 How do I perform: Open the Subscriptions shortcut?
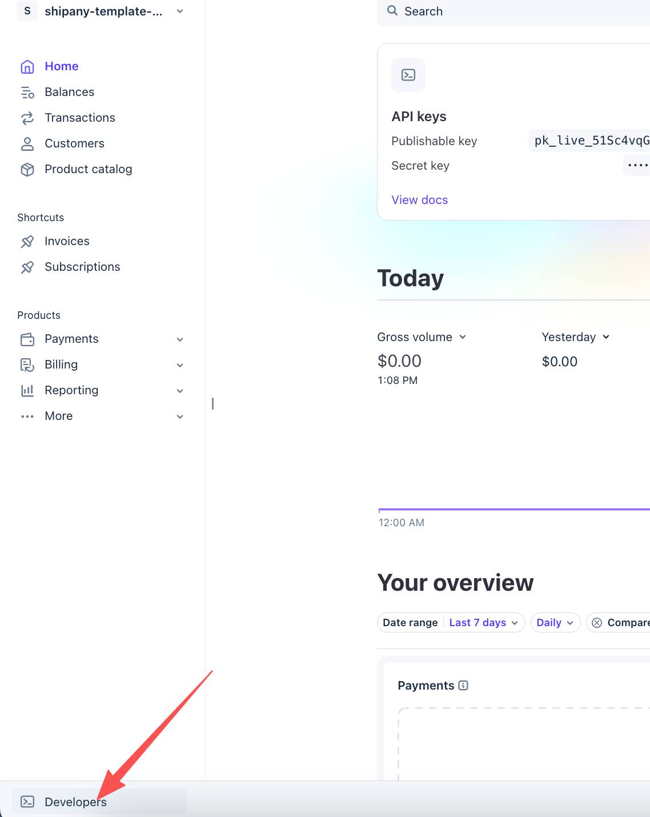coord(82,267)
